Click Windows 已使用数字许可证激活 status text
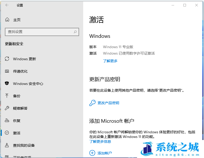 (x=129, y=53)
